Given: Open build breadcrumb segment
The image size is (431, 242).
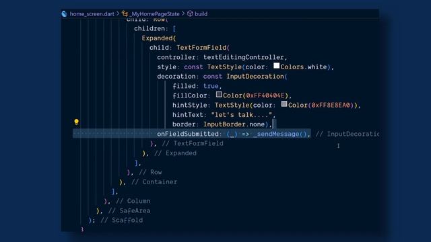Looking at the screenshot, I should click(x=201, y=13).
